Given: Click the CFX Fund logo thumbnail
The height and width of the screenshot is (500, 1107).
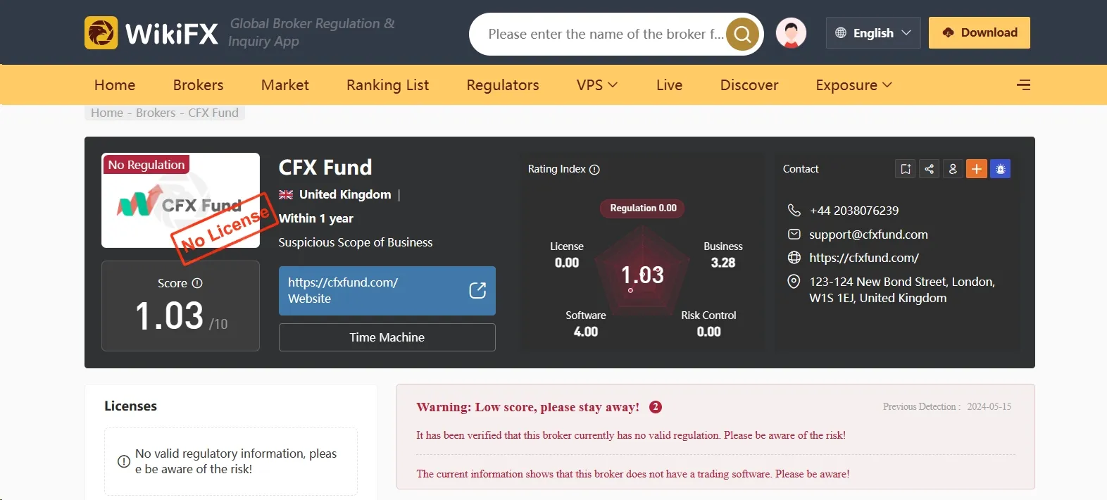Looking at the screenshot, I should [x=180, y=201].
